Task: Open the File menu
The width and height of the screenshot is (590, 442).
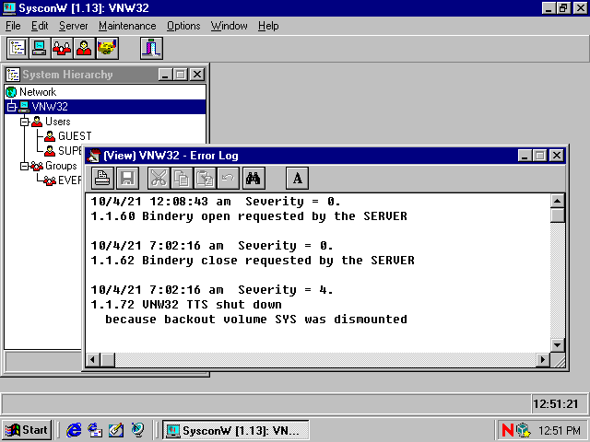Action: [x=13, y=26]
